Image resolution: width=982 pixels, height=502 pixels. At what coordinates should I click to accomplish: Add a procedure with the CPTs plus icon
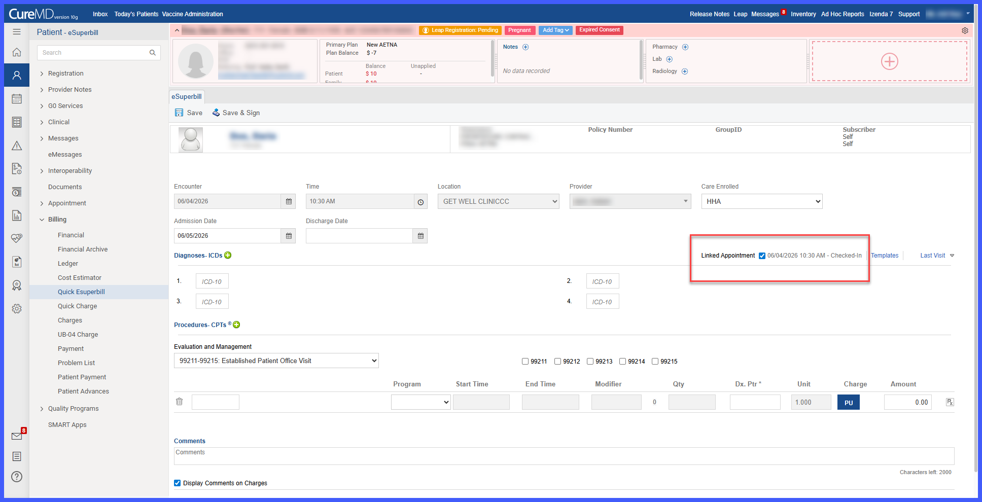(236, 325)
